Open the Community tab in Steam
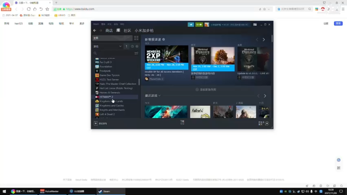This screenshot has width=347, height=195. tap(127, 30)
